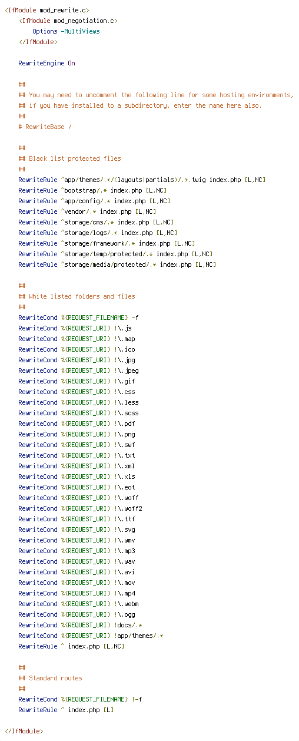This screenshot has width=299, height=741.
Task: Select the !\.scss condition line
Action: coord(78,413)
